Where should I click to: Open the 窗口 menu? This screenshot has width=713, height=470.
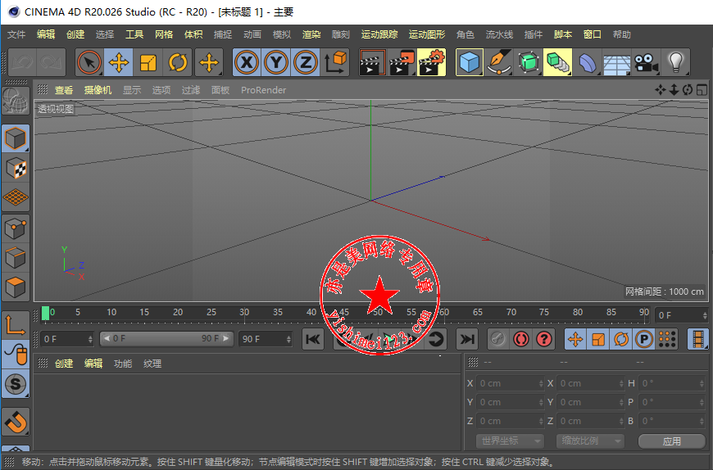tap(593, 34)
